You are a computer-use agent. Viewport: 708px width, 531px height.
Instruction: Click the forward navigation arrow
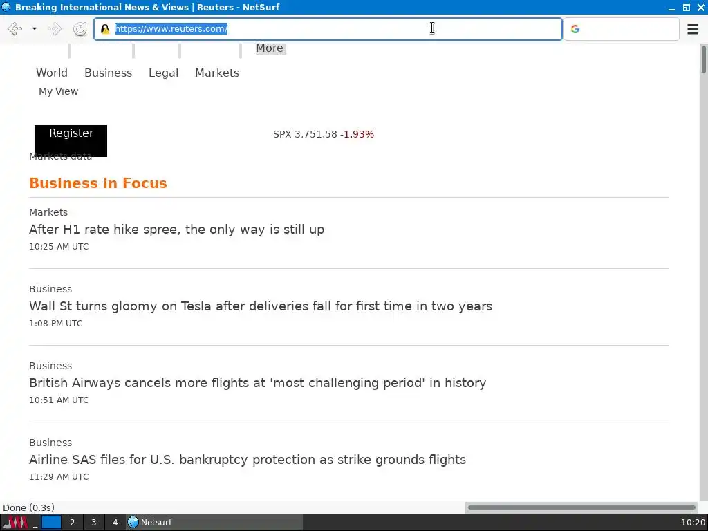tap(55, 29)
